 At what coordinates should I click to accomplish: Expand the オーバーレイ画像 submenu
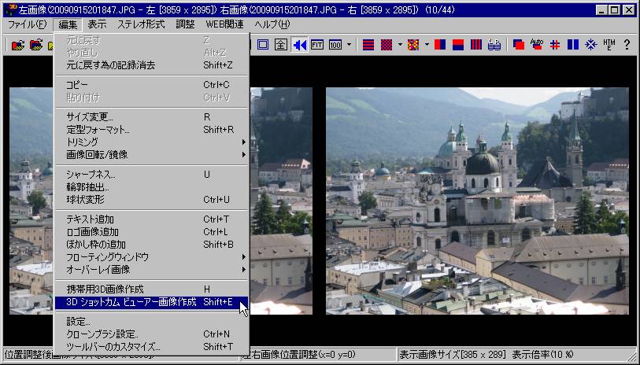pyautogui.click(x=151, y=270)
